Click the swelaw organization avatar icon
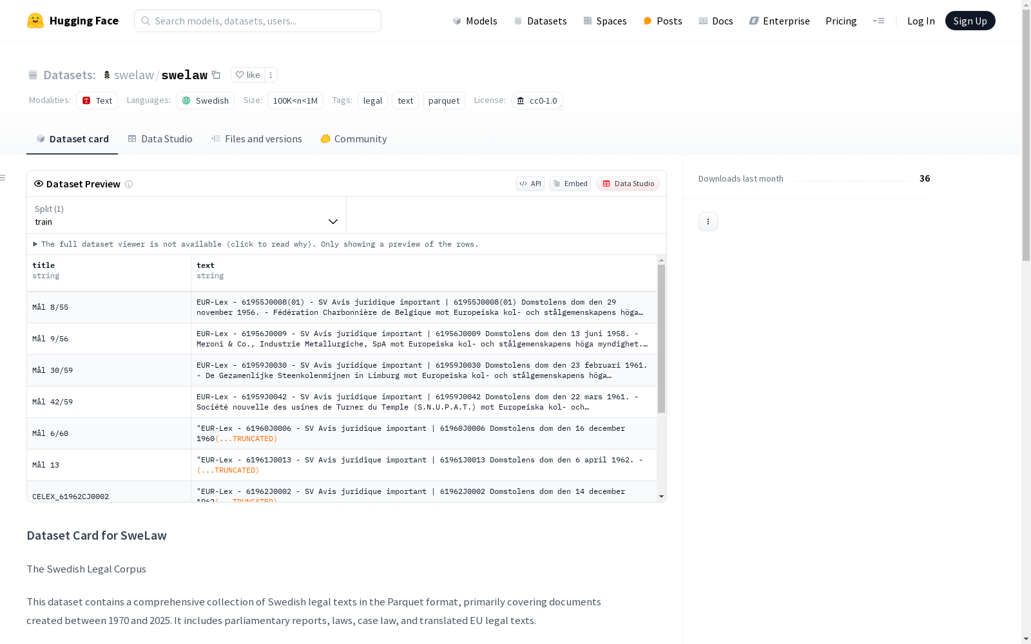Viewport: 1031px width, 644px height. [107, 75]
